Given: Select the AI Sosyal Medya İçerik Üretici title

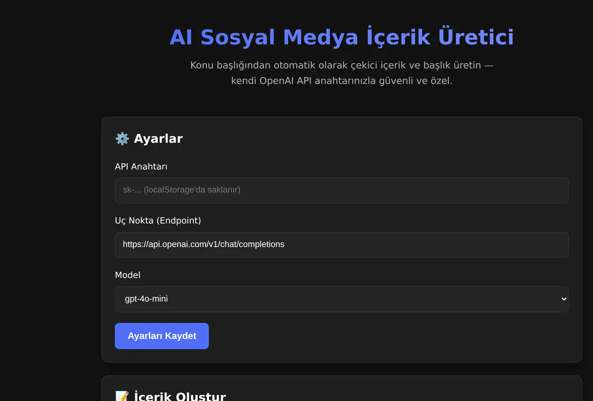Looking at the screenshot, I should (341, 38).
